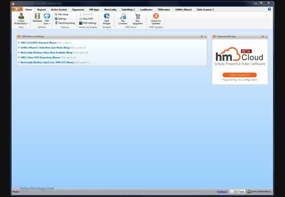
Task: Open the Database utility icon
Action: click(37, 18)
